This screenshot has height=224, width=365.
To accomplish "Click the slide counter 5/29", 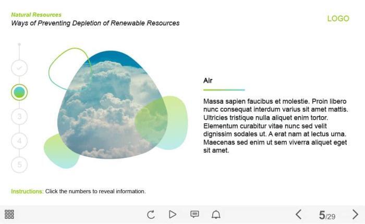I will click(327, 215).
